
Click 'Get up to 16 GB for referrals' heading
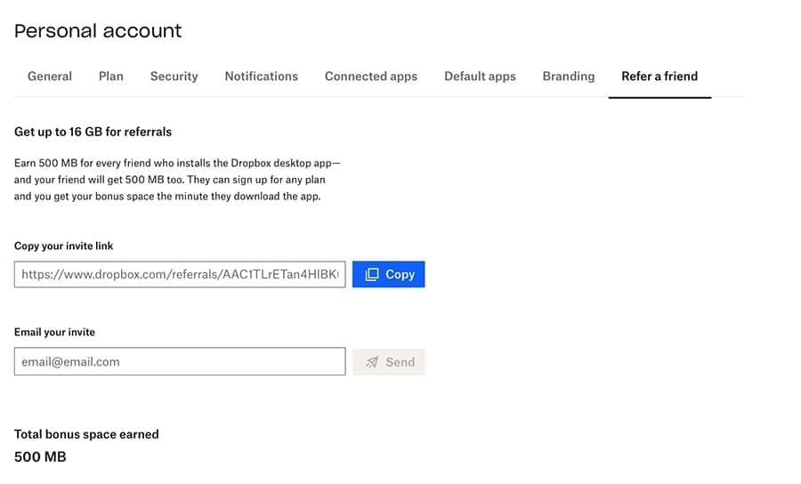coord(93,132)
